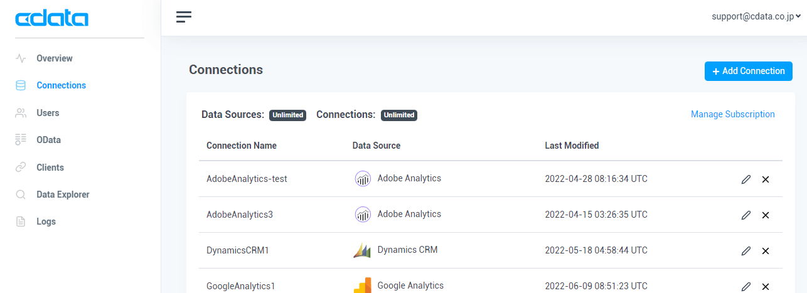
Task: Edit the GoogleAnalytics1 connection
Action: click(x=746, y=286)
